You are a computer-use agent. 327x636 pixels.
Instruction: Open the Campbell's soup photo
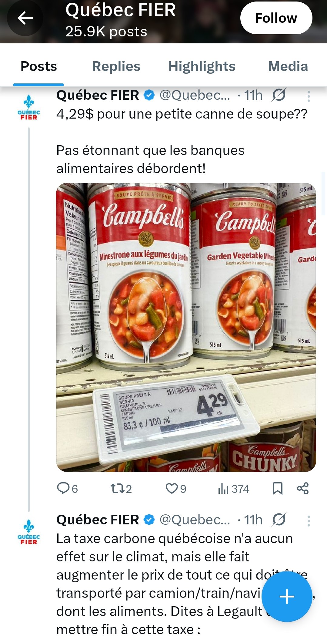tap(186, 327)
